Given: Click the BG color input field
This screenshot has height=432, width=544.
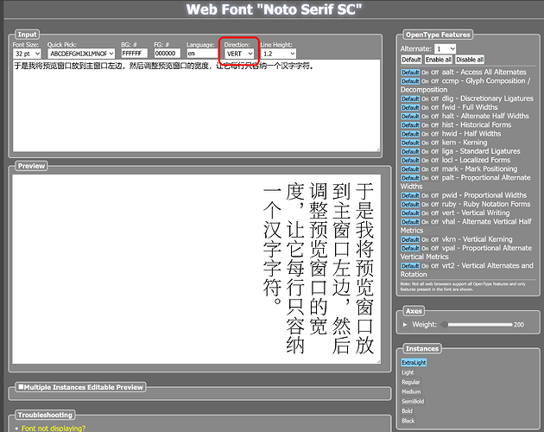Looking at the screenshot, I should [x=134, y=54].
